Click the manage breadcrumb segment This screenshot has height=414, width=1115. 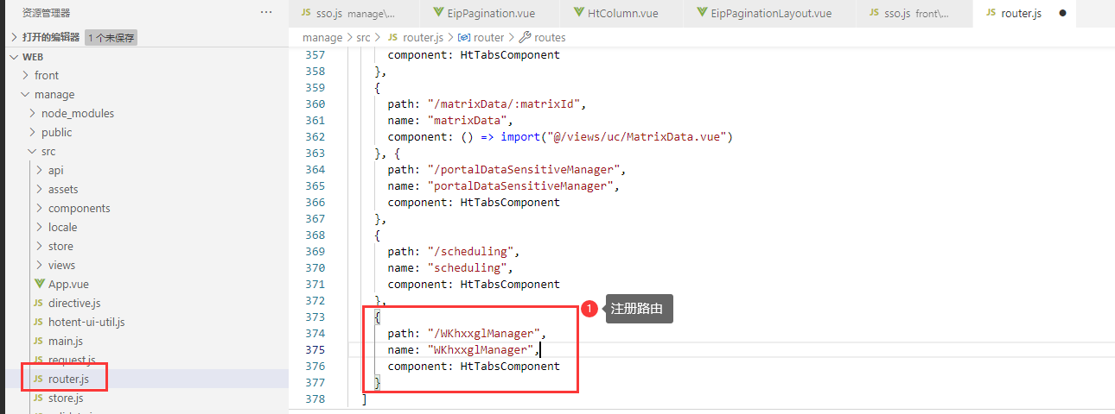coord(322,38)
